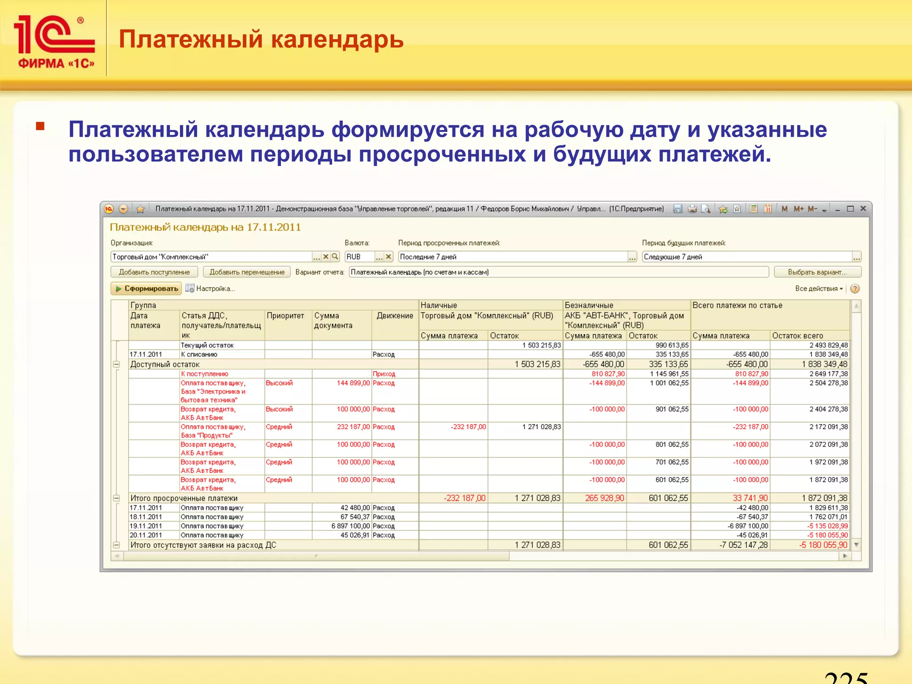Screen dimensions: 912x684
Task: Open the Все действия menu
Action: [819, 289]
